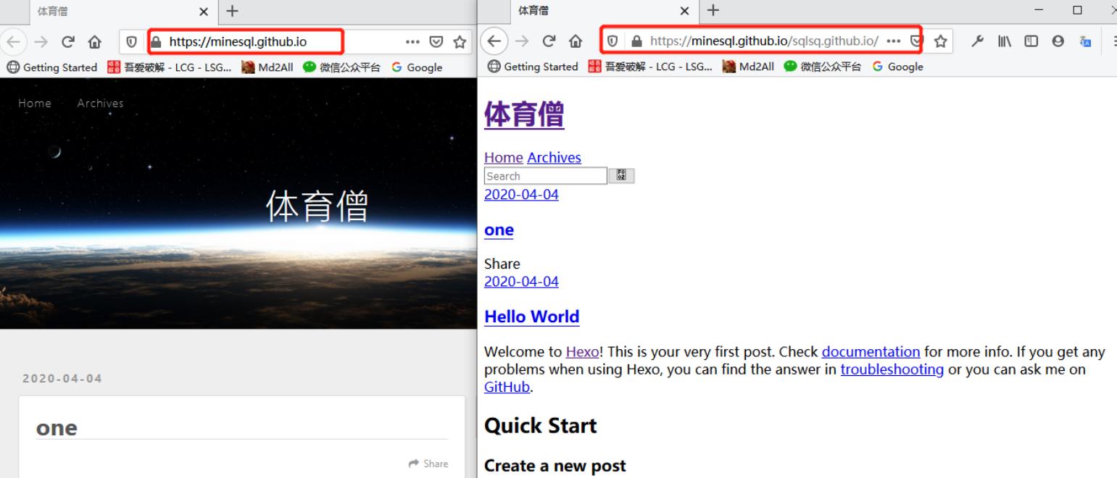1117x478 pixels.
Task: Open tracking protection shield in left window
Action: pyautogui.click(x=131, y=42)
